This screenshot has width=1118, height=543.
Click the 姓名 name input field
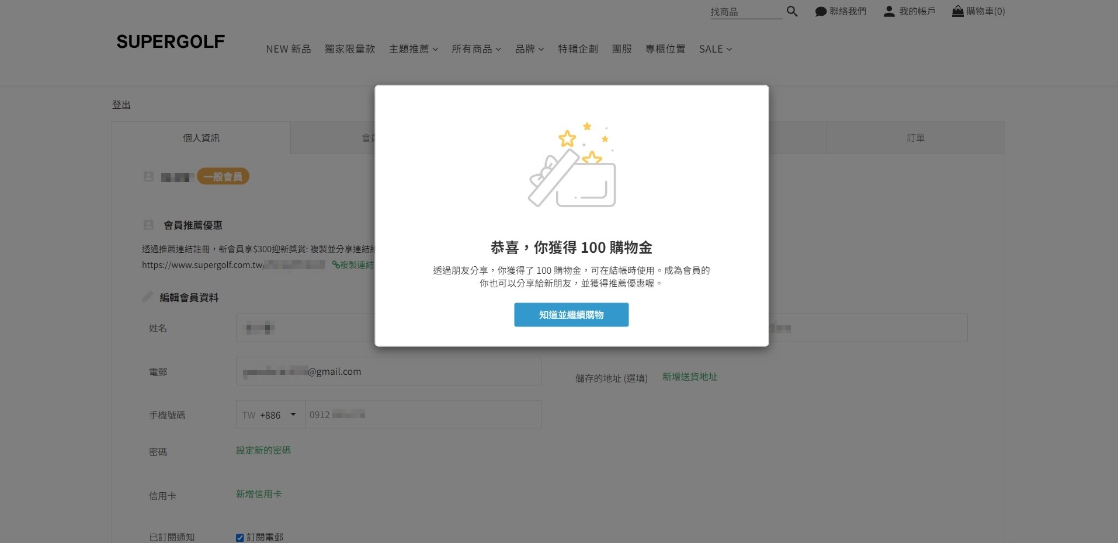(x=305, y=328)
